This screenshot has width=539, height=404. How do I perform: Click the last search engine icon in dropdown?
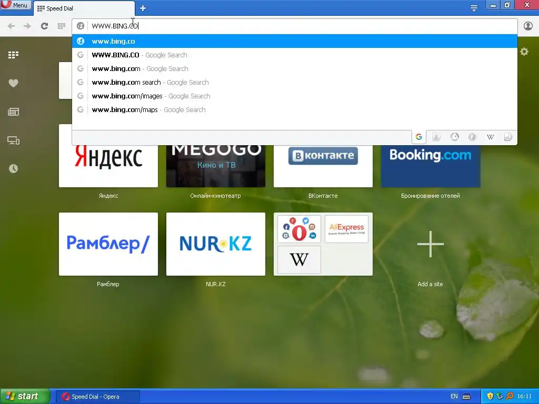tap(508, 137)
